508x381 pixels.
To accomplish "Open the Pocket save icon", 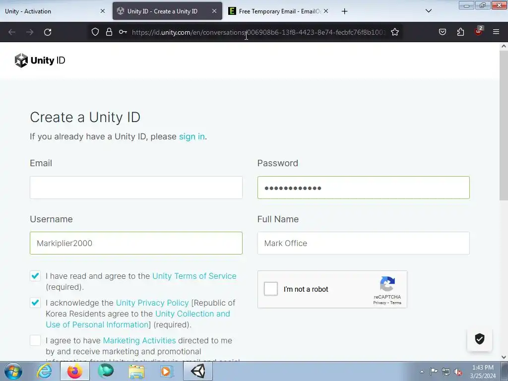I will 443,32.
